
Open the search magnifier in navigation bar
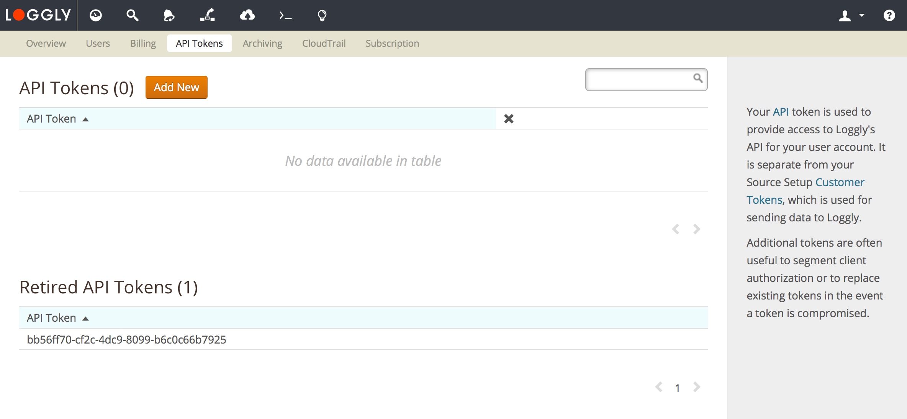132,15
